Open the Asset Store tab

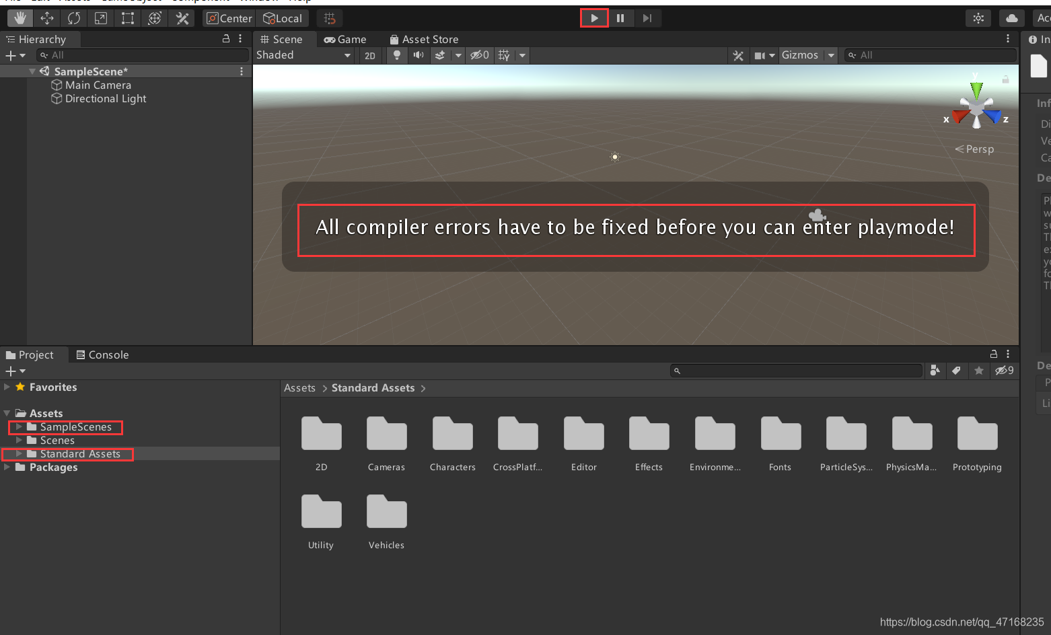[424, 40]
